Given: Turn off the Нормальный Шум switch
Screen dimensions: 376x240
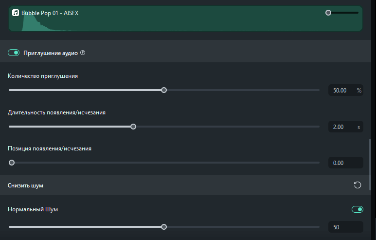Looking at the screenshot, I should pyautogui.click(x=358, y=209).
